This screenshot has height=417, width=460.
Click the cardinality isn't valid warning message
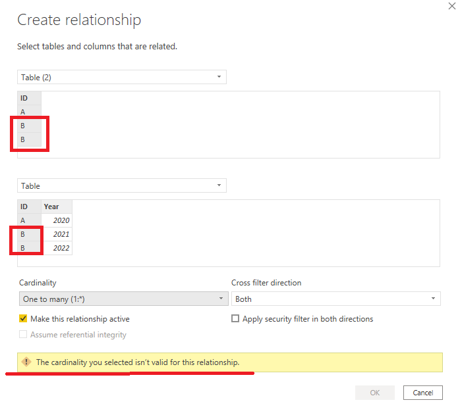click(x=138, y=362)
